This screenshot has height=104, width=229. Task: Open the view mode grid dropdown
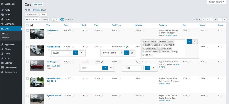(x=55, y=19)
